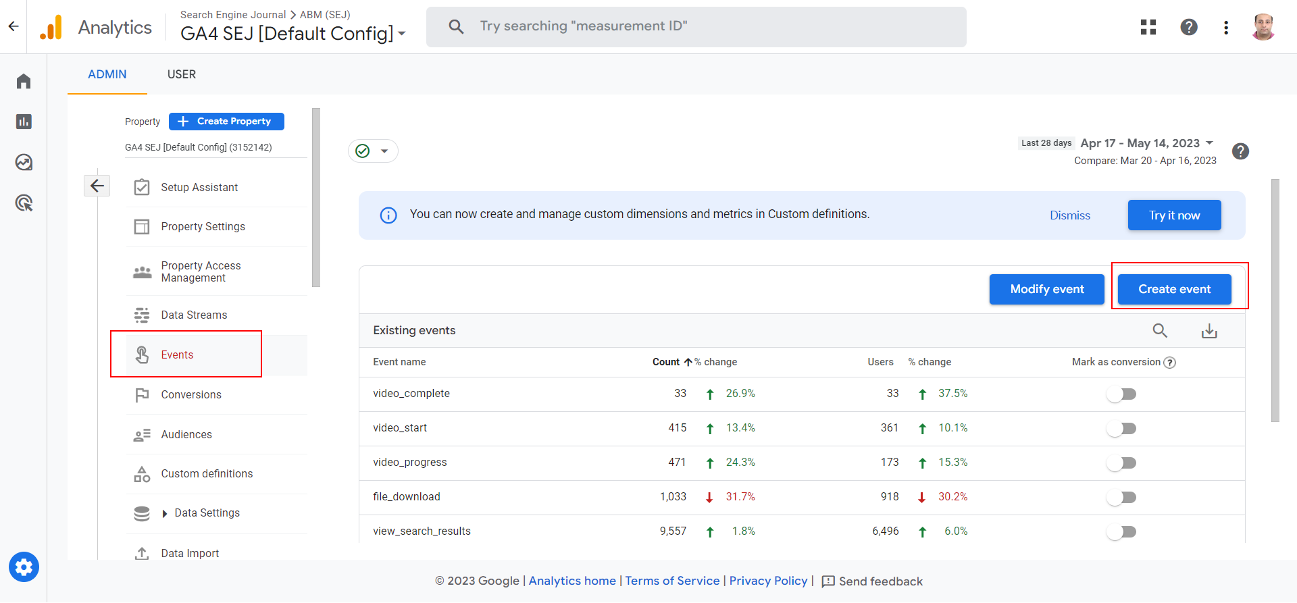Open Reports bar chart icon in left rail
Viewport: 1297px width, 603px height.
(24, 122)
